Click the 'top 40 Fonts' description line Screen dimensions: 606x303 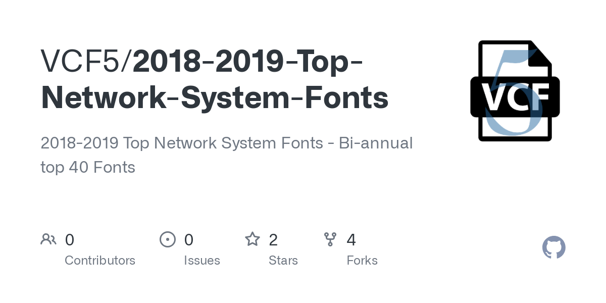[88, 167]
